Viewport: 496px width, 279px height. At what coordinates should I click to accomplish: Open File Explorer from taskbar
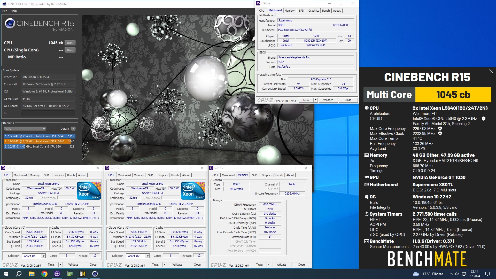click(x=32, y=274)
